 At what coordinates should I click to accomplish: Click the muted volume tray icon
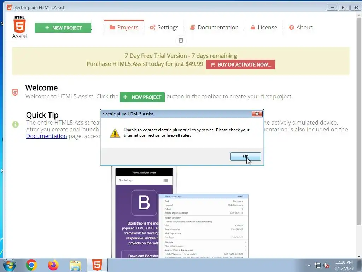click(326, 266)
